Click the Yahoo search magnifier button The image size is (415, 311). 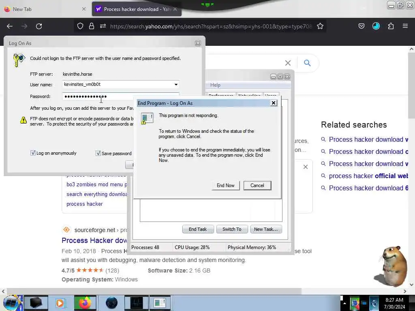(x=307, y=63)
